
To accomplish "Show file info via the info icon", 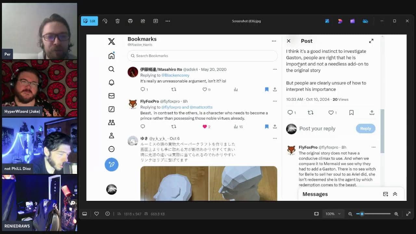I will click(108, 214).
